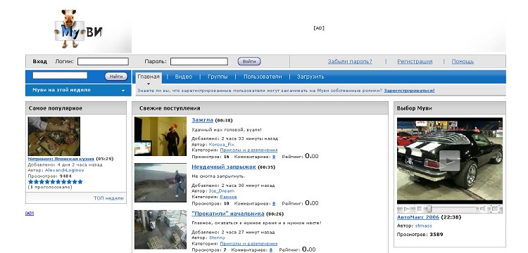528x253 pixels.
Task: Open the "Неудачный запрыжок" video title
Action: 224,167
